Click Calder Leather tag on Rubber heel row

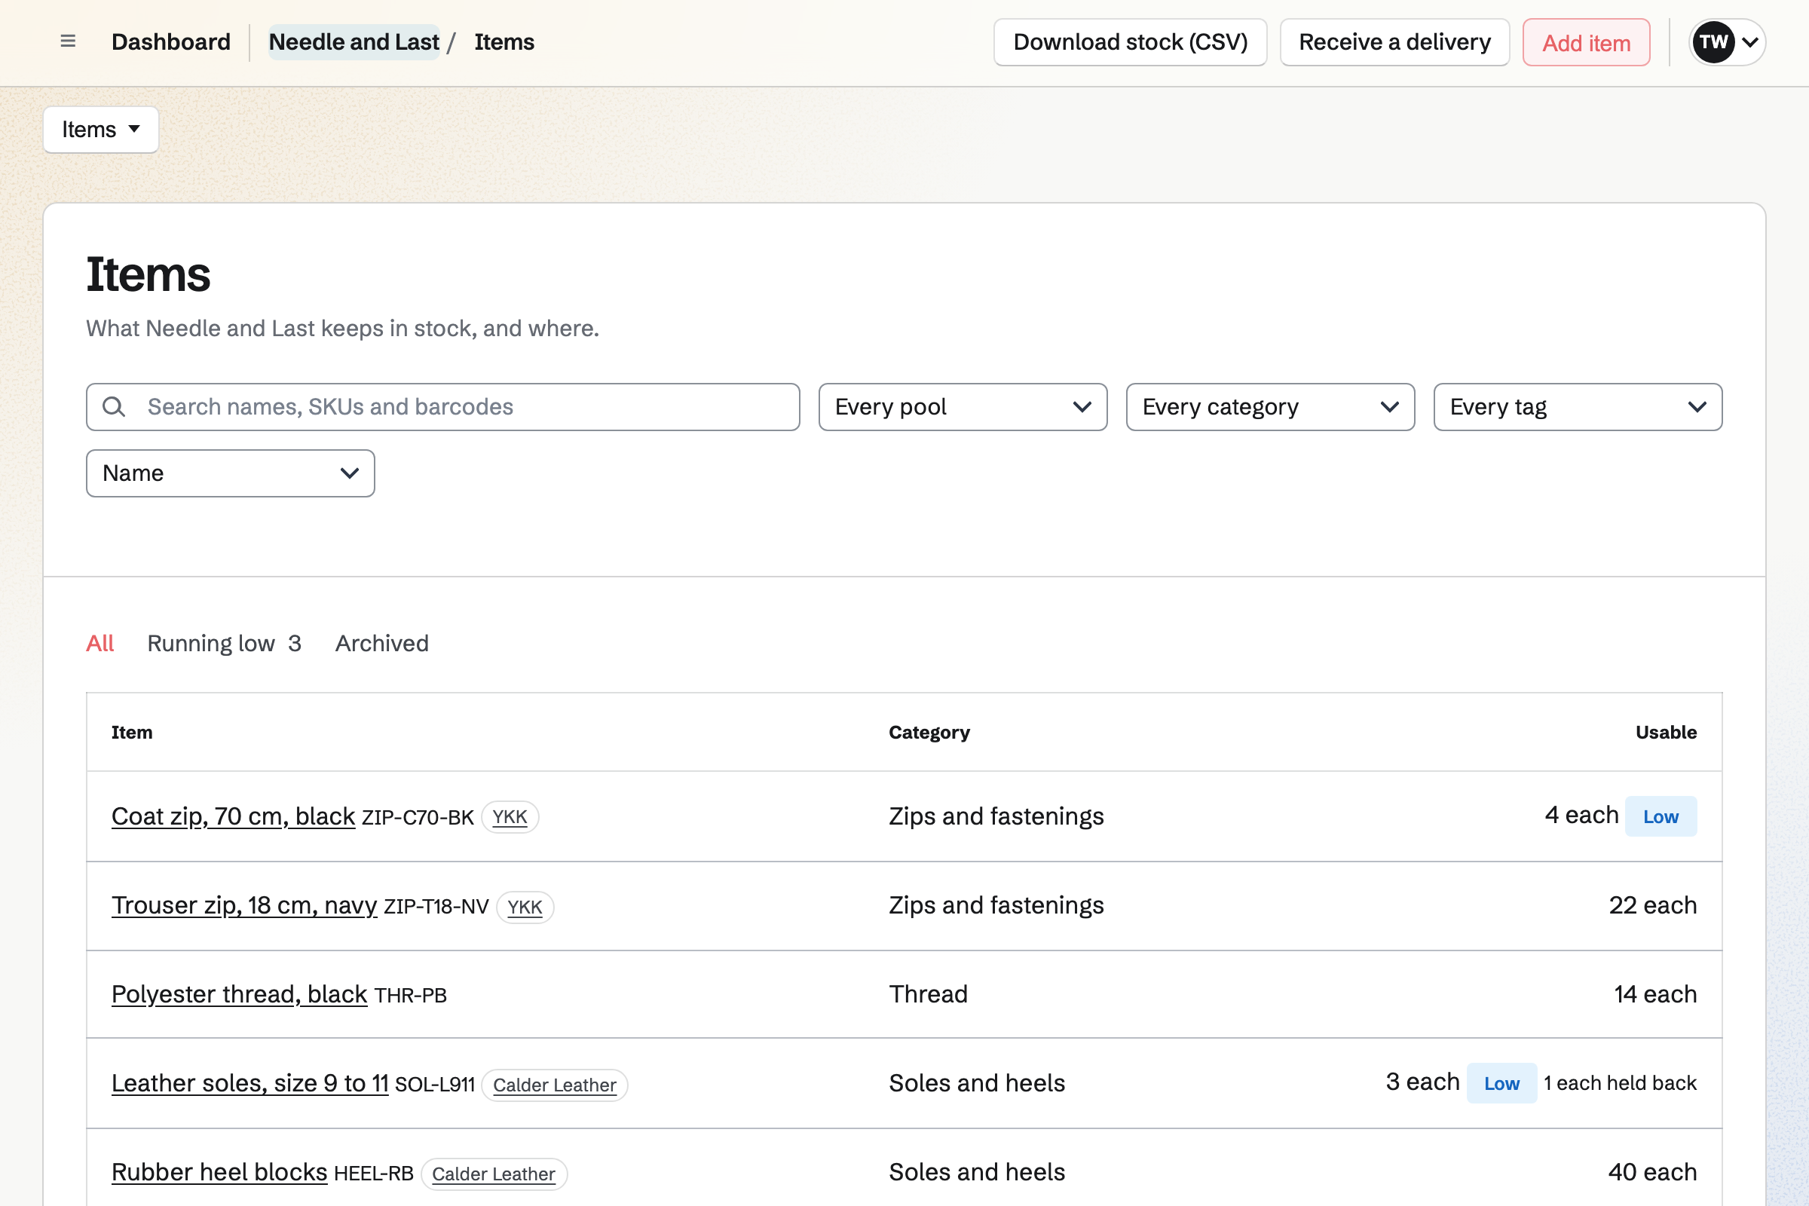[x=494, y=1174]
